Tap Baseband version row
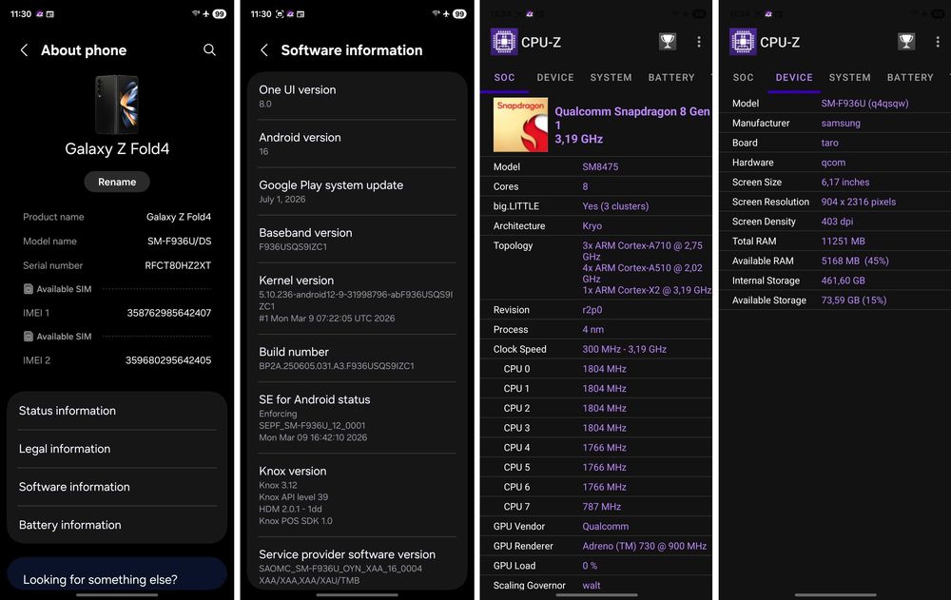This screenshot has height=600, width=951. click(x=358, y=239)
